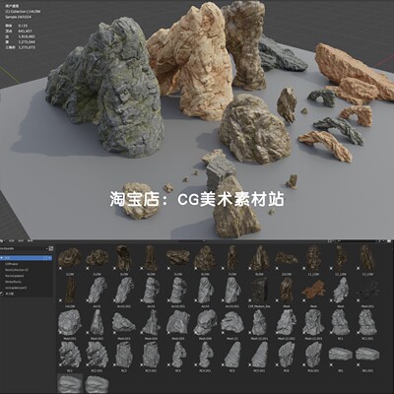Click the refresh library icon beside library dropdown

tap(51, 248)
